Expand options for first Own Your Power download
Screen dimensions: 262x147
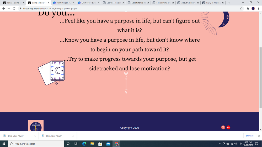(35, 136)
